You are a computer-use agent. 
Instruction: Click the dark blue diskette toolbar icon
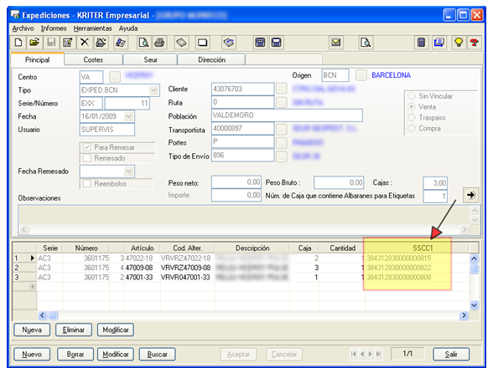pos(276,43)
